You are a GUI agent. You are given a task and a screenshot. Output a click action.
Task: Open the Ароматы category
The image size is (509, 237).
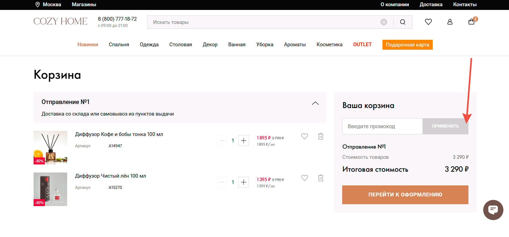295,45
